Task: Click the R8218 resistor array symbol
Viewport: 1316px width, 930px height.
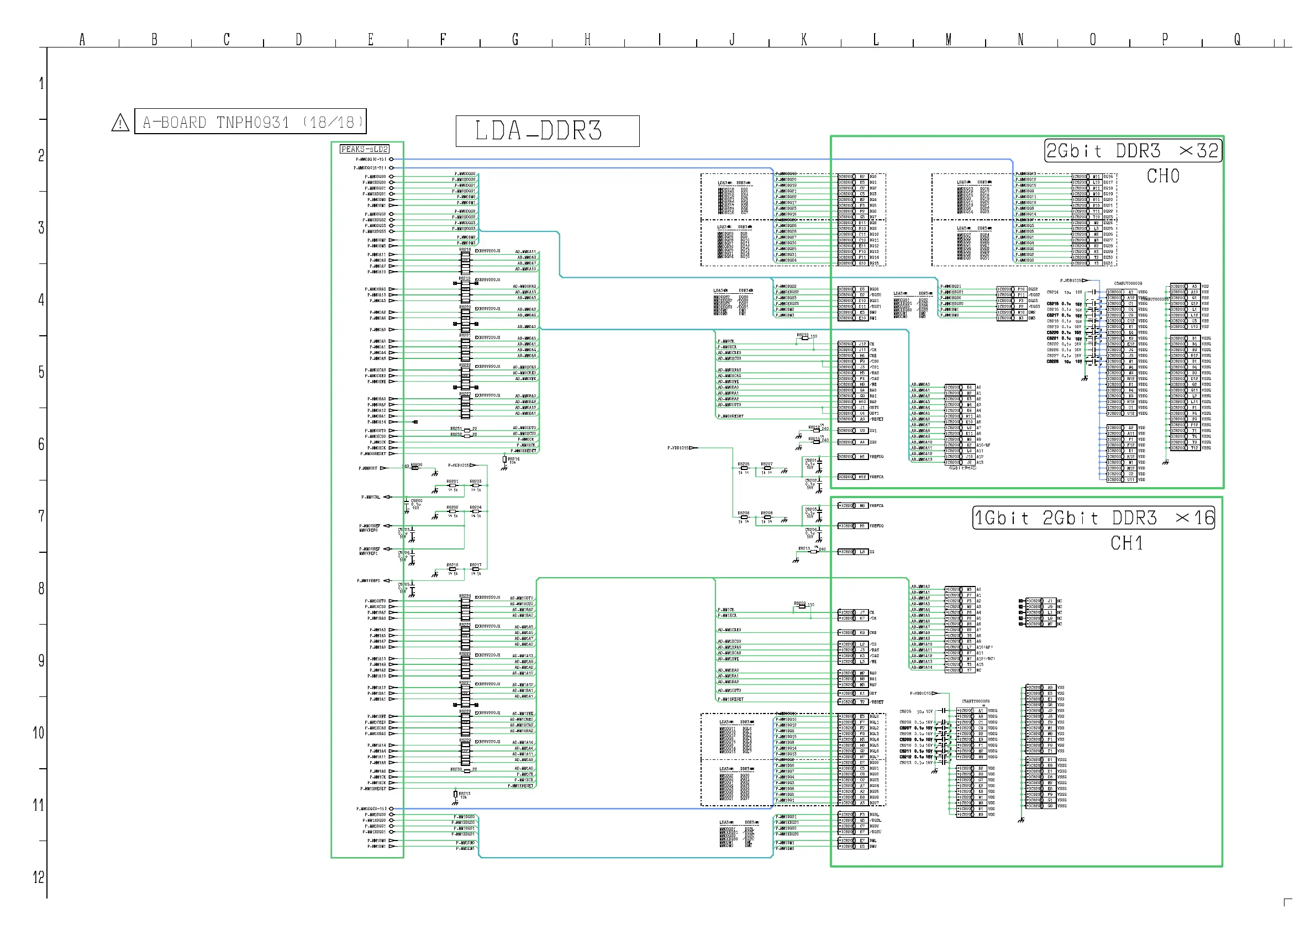Action: click(x=465, y=263)
